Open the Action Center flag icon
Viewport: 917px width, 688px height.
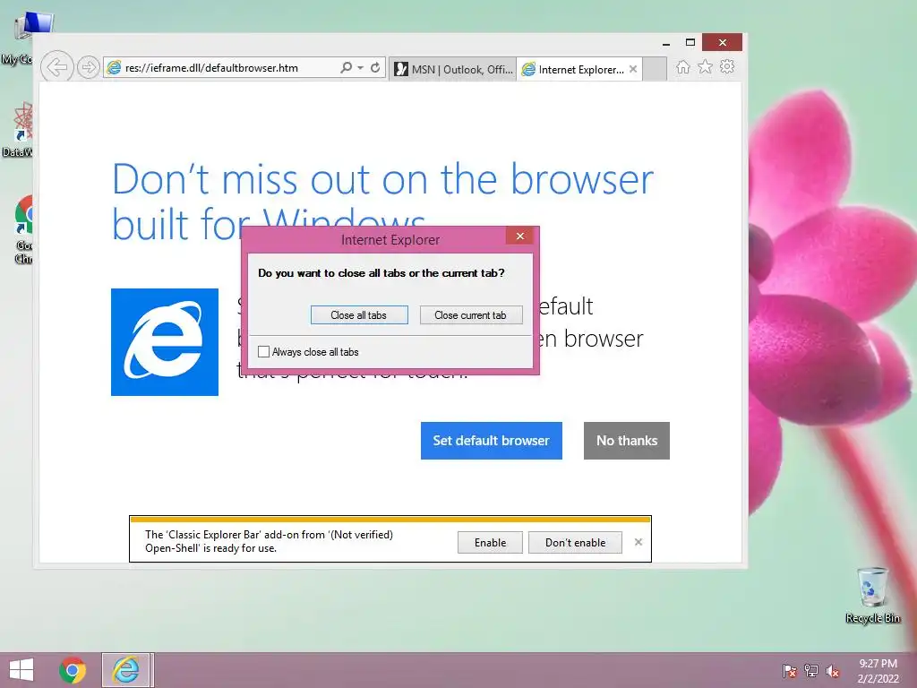(789, 671)
